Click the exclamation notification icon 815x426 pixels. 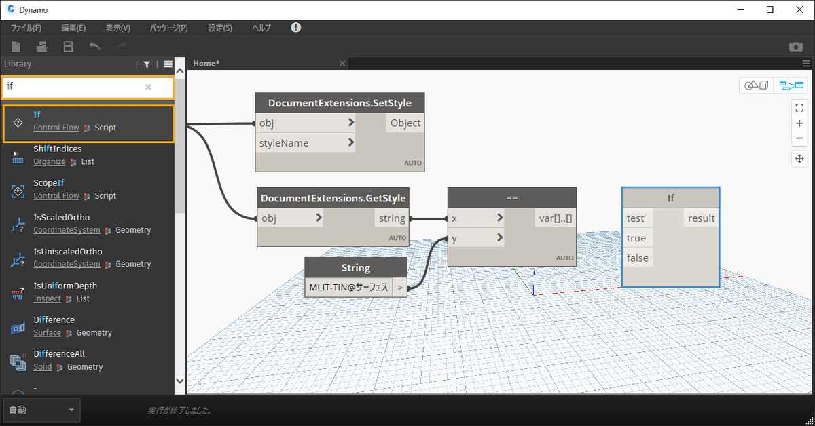(x=295, y=28)
